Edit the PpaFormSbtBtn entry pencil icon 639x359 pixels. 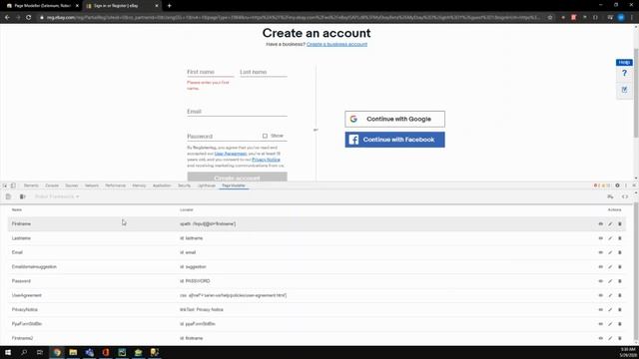(x=610, y=323)
